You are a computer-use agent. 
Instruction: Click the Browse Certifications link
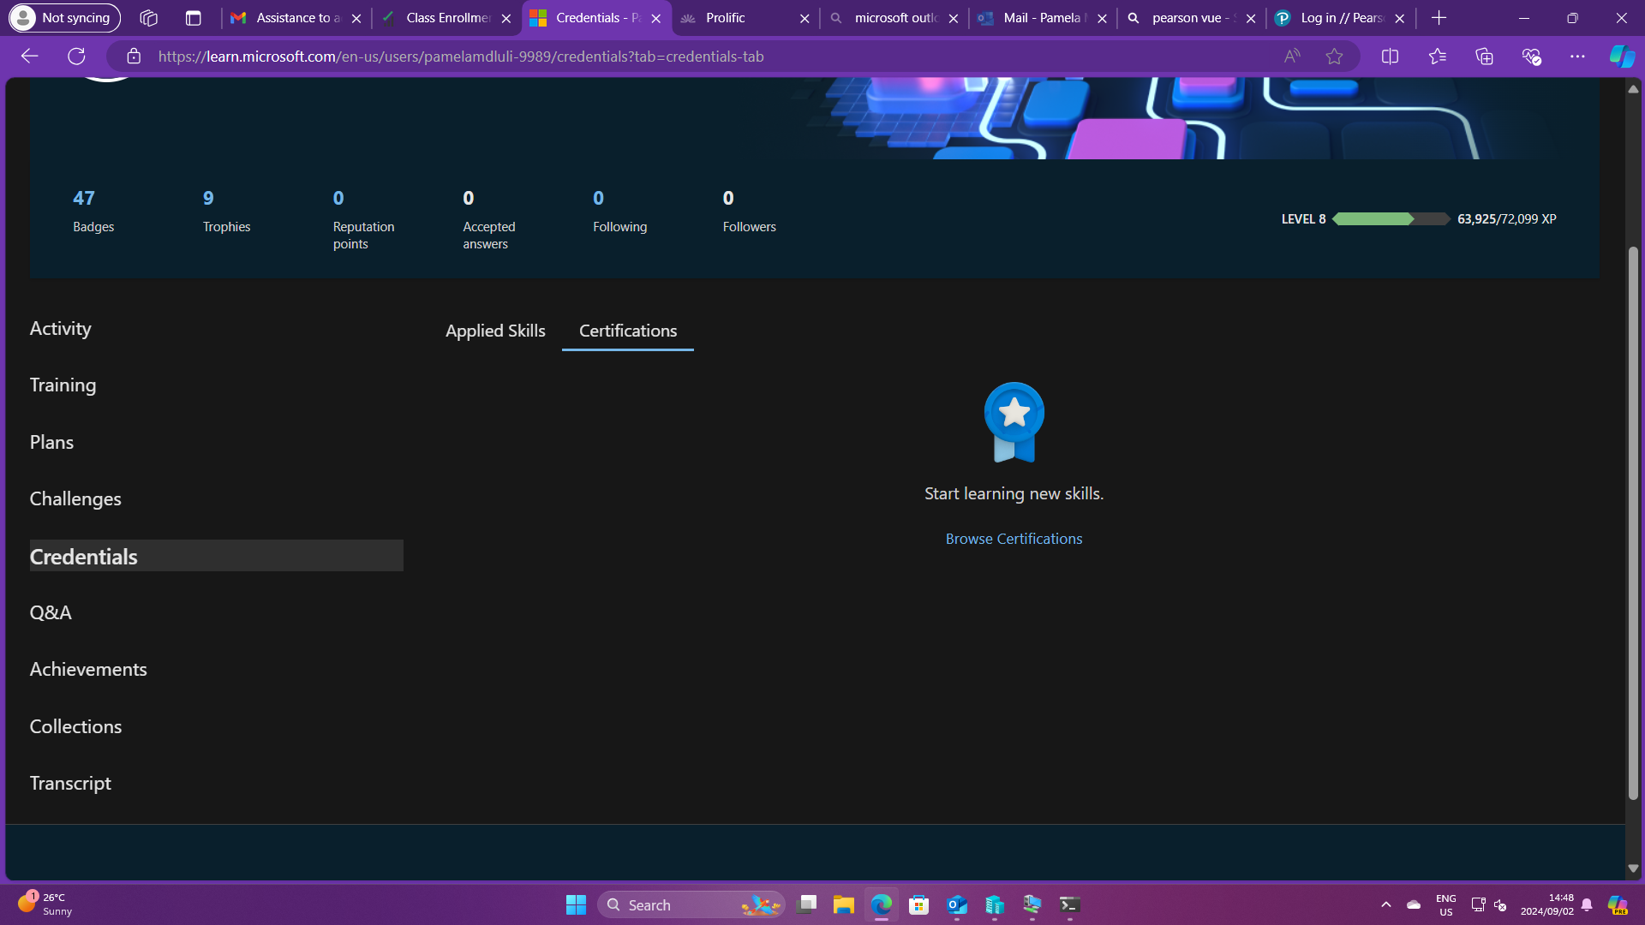pos(1014,539)
